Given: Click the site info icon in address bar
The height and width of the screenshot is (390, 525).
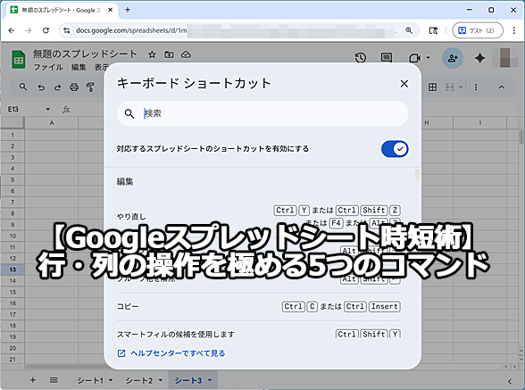Looking at the screenshot, I should point(67,30).
